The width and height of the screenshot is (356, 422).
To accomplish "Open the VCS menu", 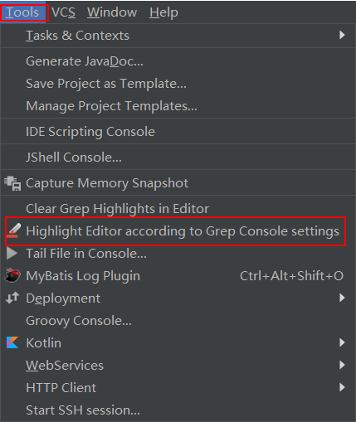I will click(63, 12).
